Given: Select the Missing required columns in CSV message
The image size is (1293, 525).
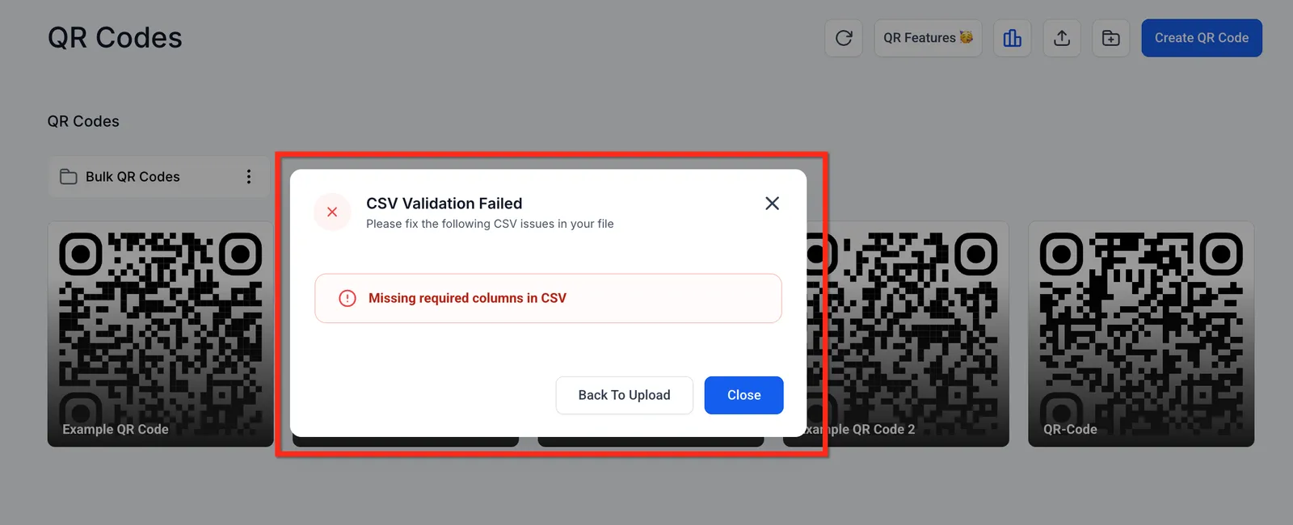Looking at the screenshot, I should pos(467,298).
